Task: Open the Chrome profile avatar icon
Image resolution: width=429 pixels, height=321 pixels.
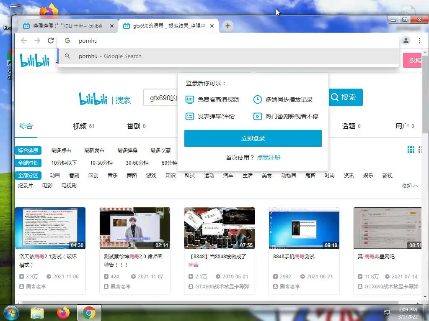Action: (x=406, y=41)
